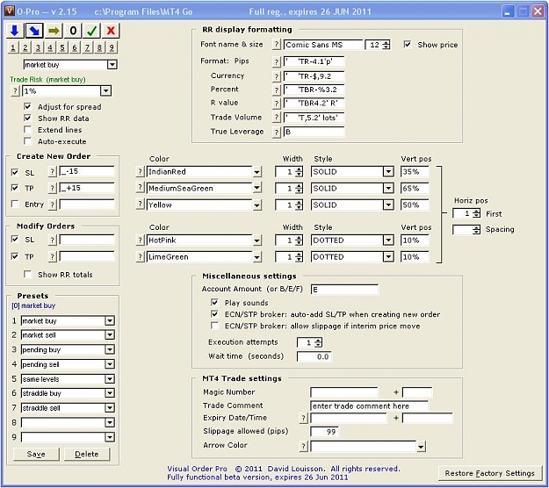Open help for Percent format
Image resolution: width=549 pixels, height=488 pixels.
(x=277, y=90)
